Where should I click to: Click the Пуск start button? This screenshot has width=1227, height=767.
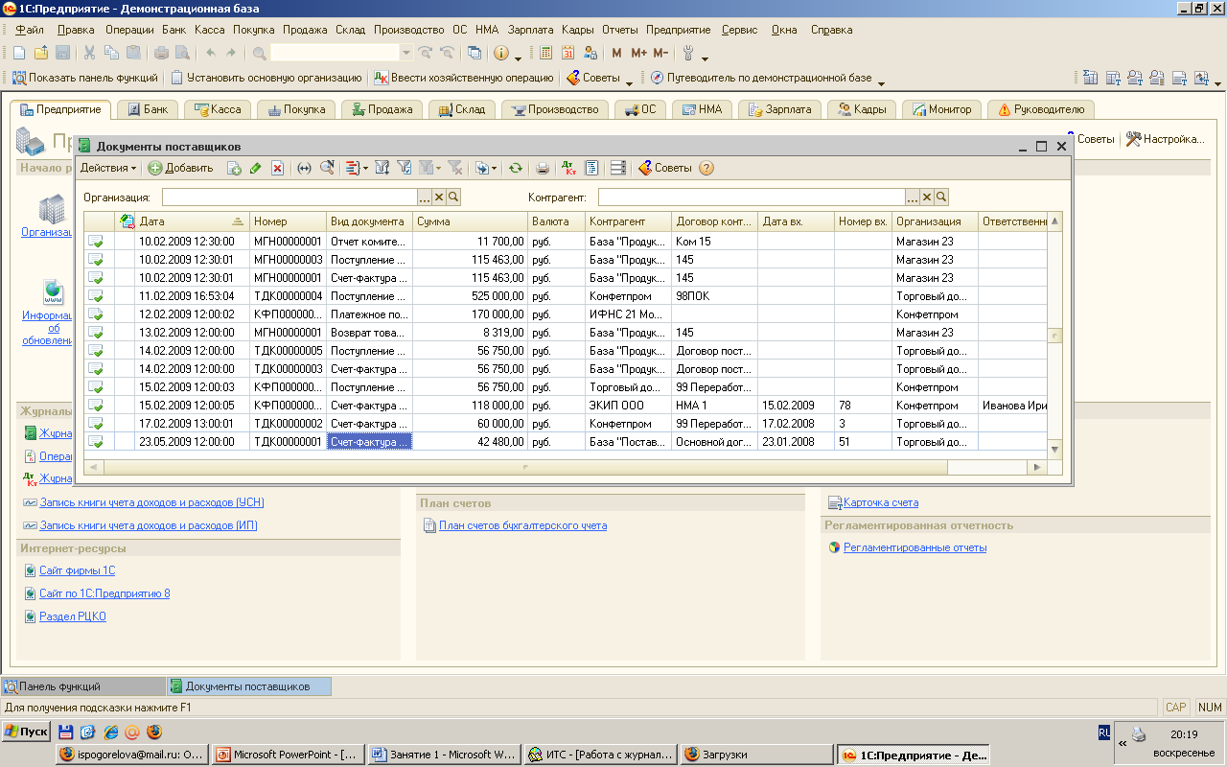pyautogui.click(x=26, y=732)
